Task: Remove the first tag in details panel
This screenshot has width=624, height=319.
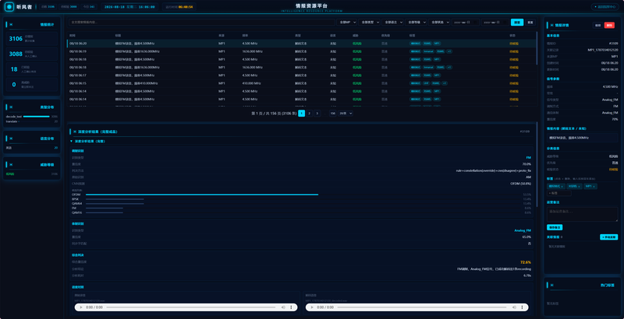Action: point(562,187)
